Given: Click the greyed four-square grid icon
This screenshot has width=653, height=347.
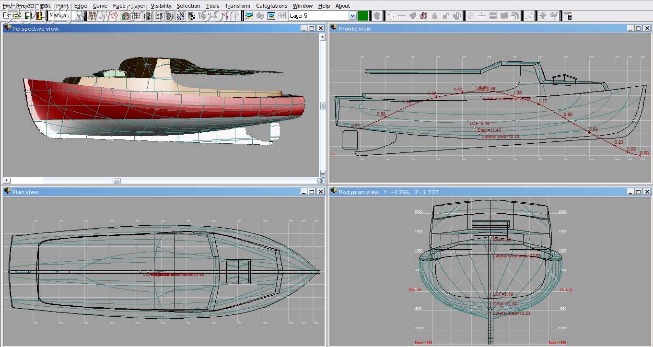Looking at the screenshot, I should tap(282, 16).
